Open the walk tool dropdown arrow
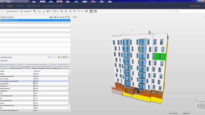 coord(51,11)
